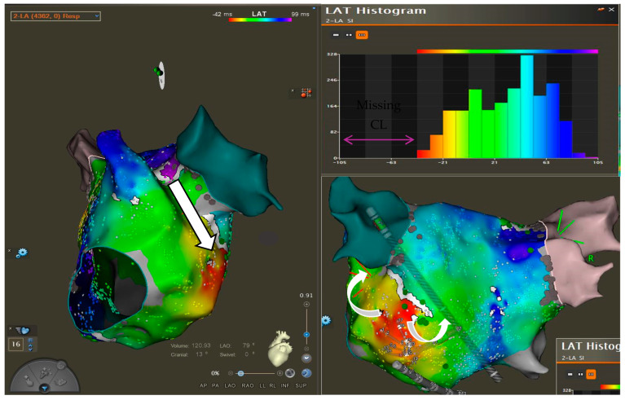The height and width of the screenshot is (400, 625).
Task: Select the RAO view orientation
Action: point(248,385)
